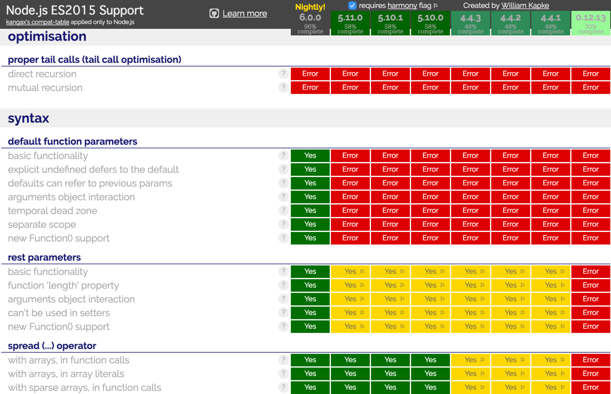The width and height of the screenshot is (611, 394).
Task: Show help for spread with arrays in function calls
Action: pyautogui.click(x=284, y=360)
